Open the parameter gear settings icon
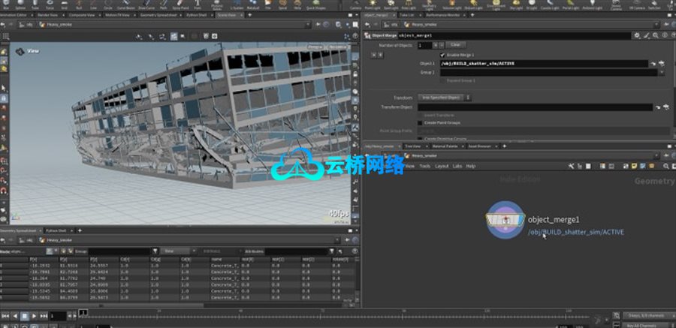 click(x=637, y=35)
